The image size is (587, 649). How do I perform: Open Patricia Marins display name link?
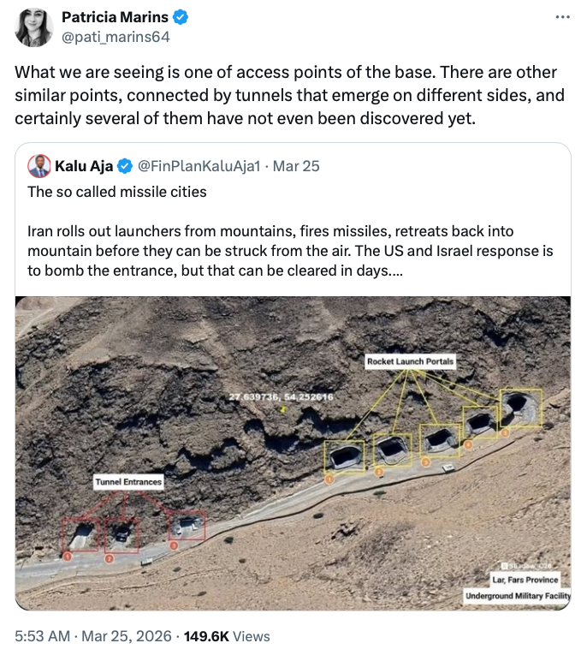pos(116,17)
